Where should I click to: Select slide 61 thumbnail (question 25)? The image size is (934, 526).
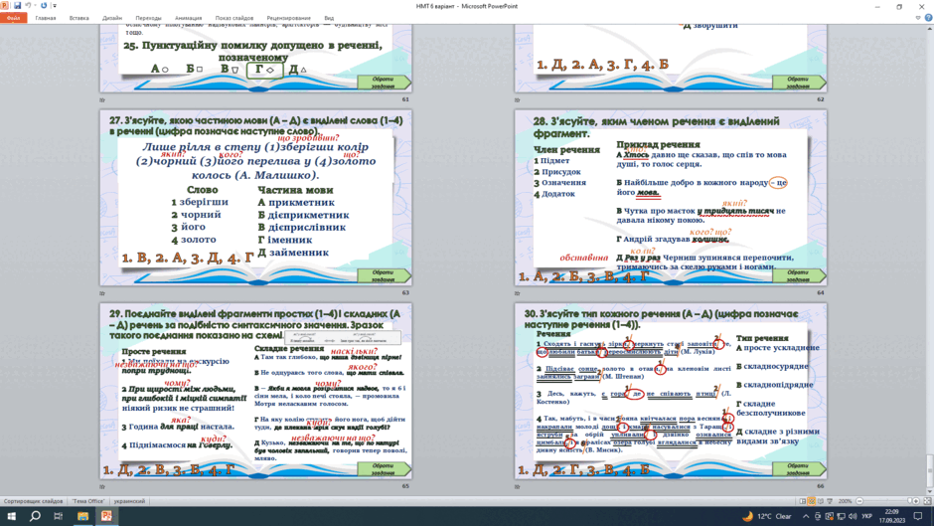(x=255, y=58)
